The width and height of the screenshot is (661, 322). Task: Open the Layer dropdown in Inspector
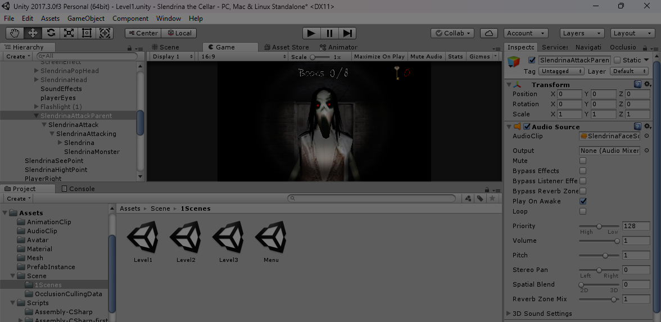click(x=630, y=71)
